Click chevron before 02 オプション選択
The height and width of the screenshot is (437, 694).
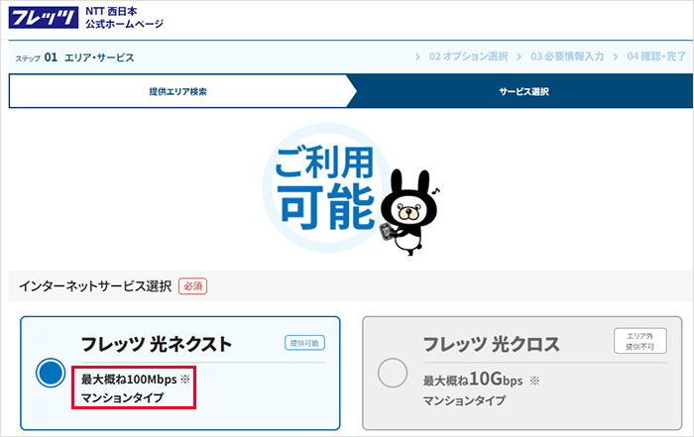click(417, 56)
